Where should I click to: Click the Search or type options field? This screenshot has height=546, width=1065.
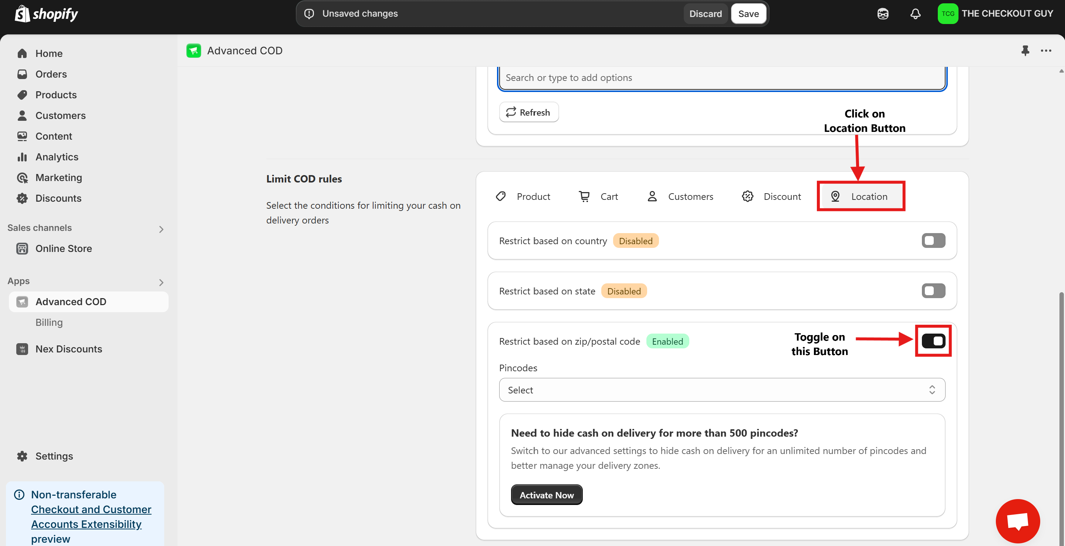[x=721, y=78]
